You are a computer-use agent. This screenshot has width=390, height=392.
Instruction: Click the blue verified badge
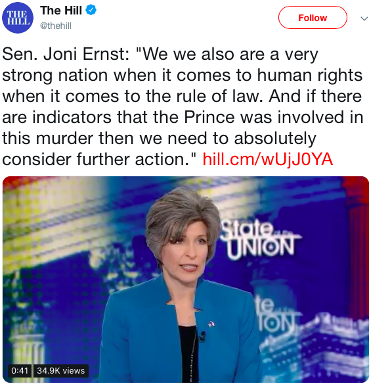tap(91, 11)
